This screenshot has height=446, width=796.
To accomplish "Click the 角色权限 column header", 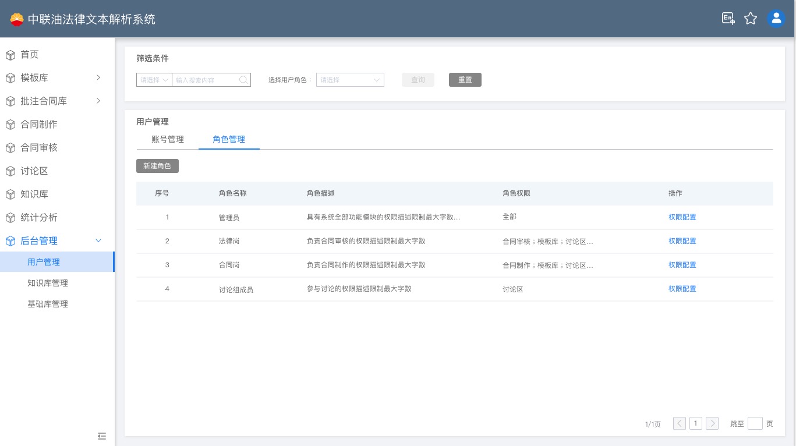I will [516, 193].
